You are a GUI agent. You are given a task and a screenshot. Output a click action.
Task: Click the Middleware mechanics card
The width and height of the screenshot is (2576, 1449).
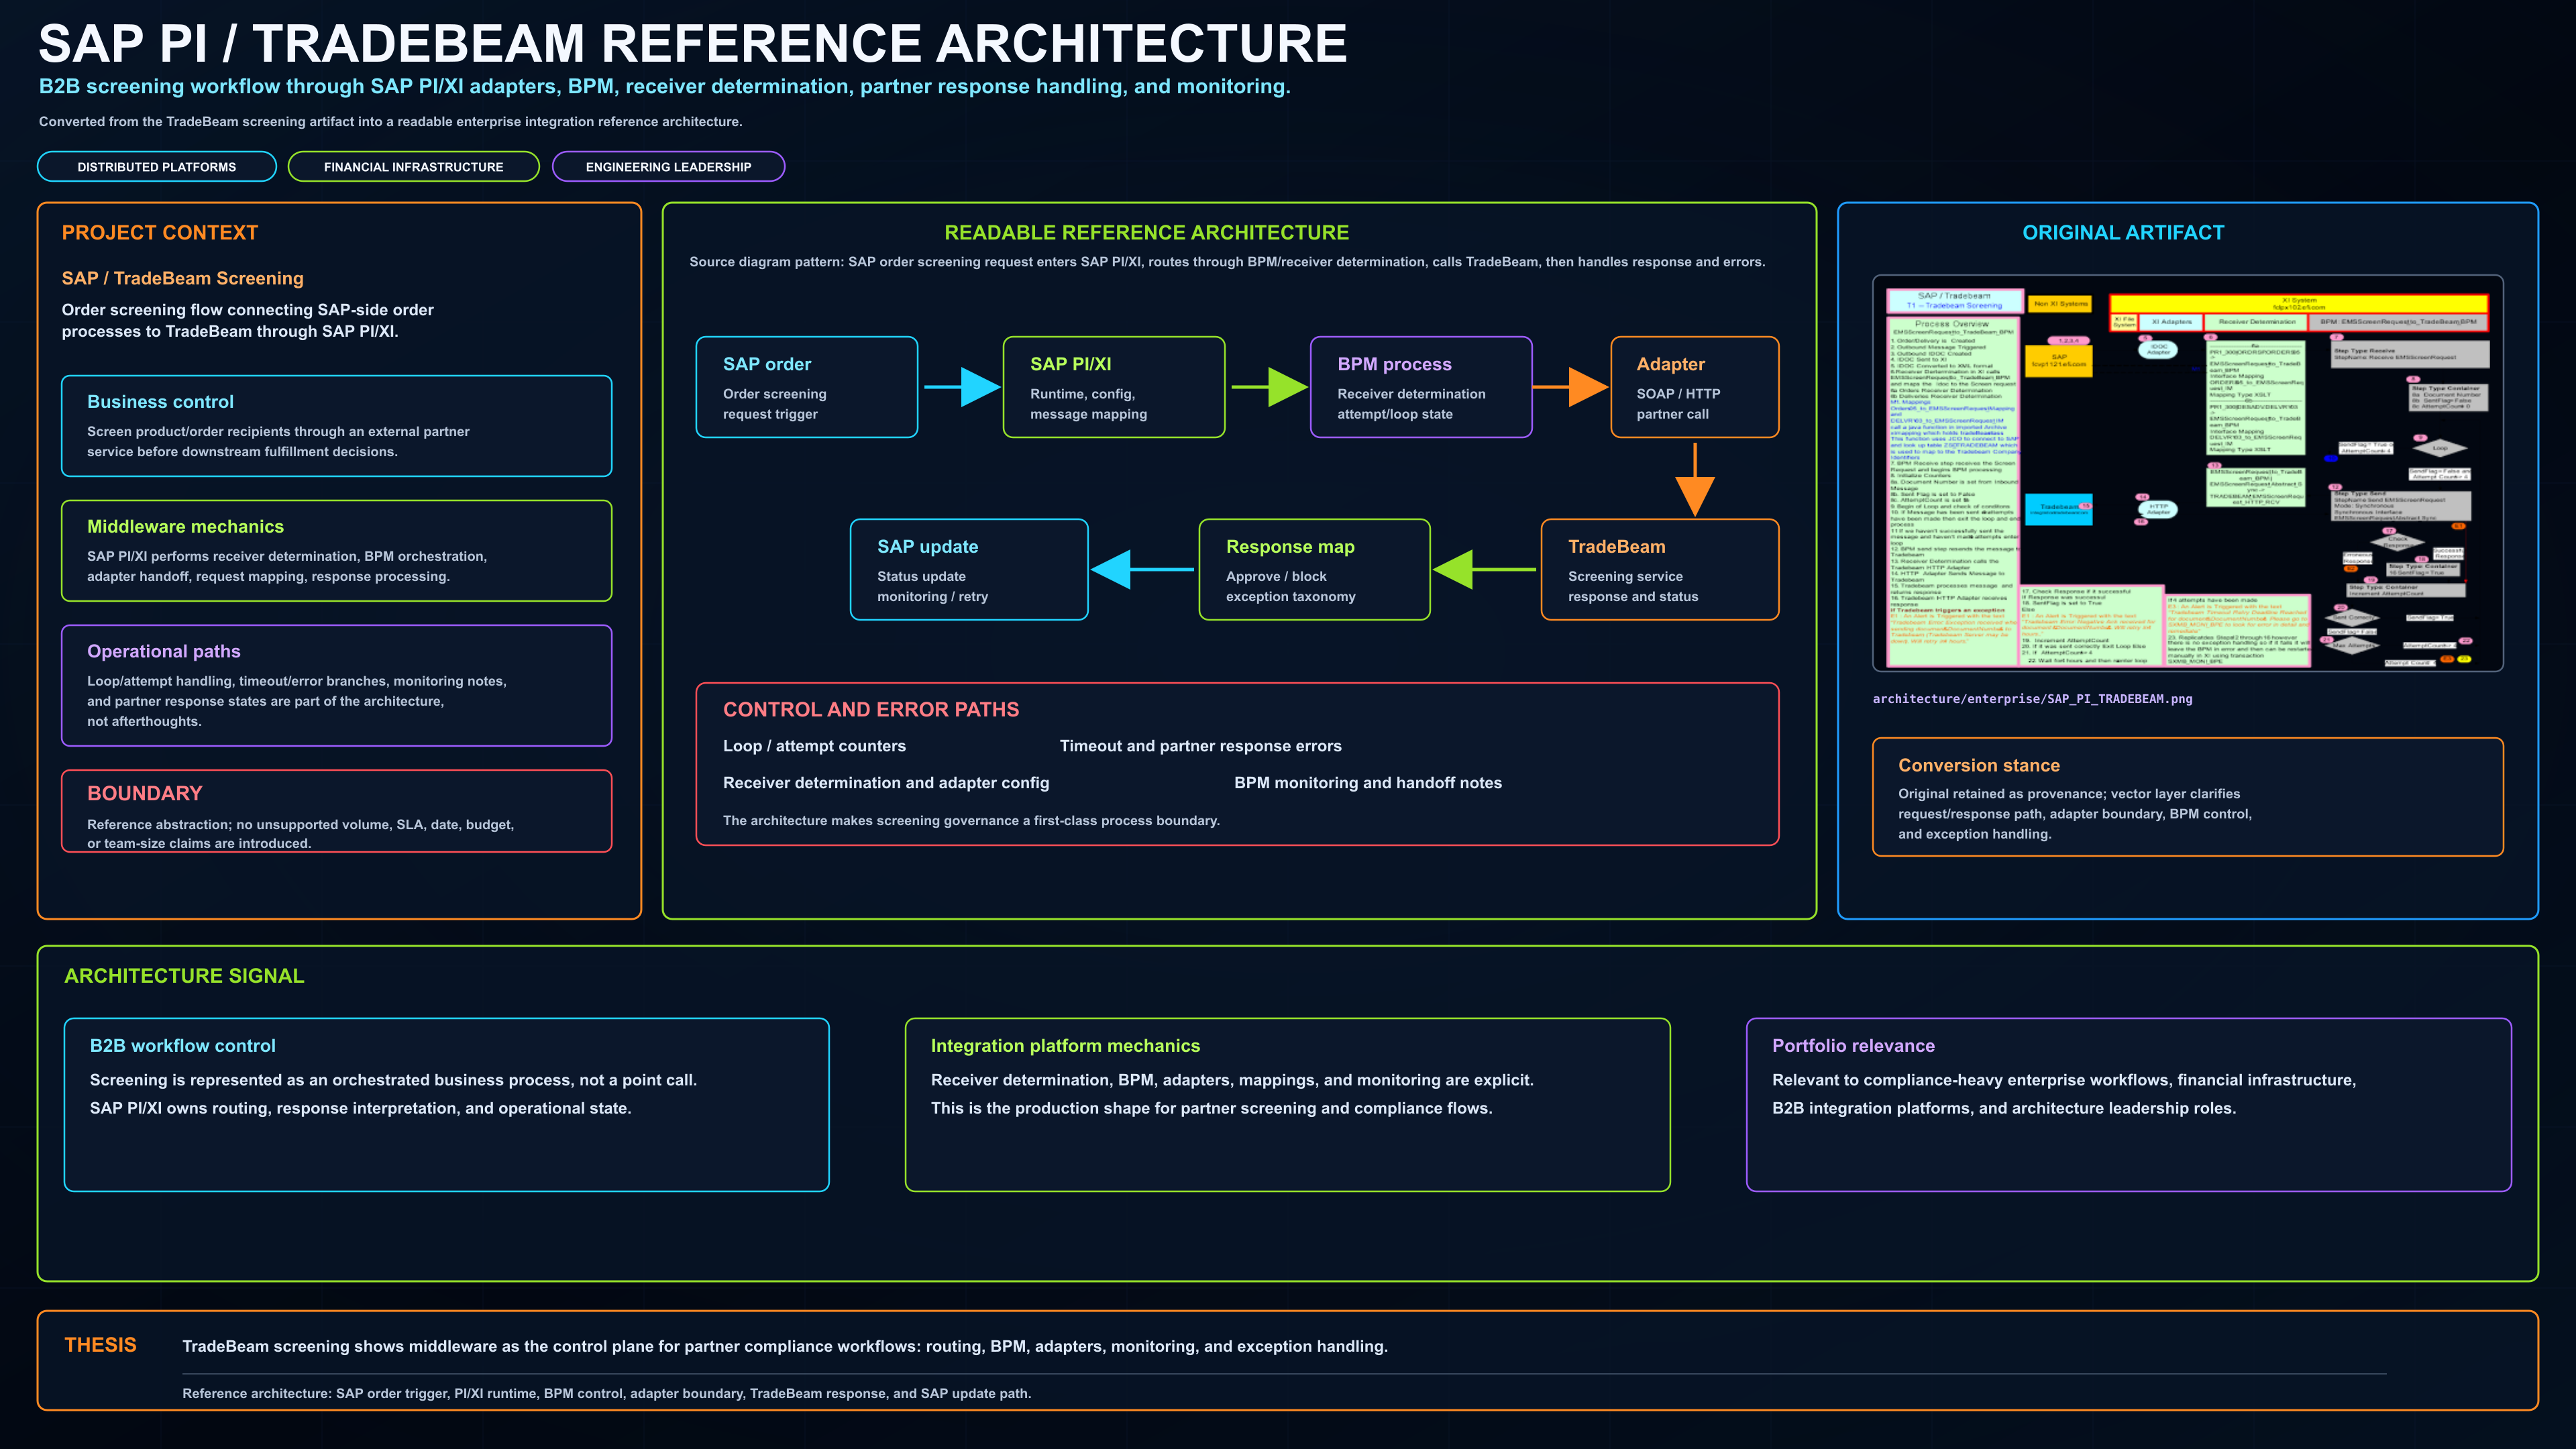point(336,551)
